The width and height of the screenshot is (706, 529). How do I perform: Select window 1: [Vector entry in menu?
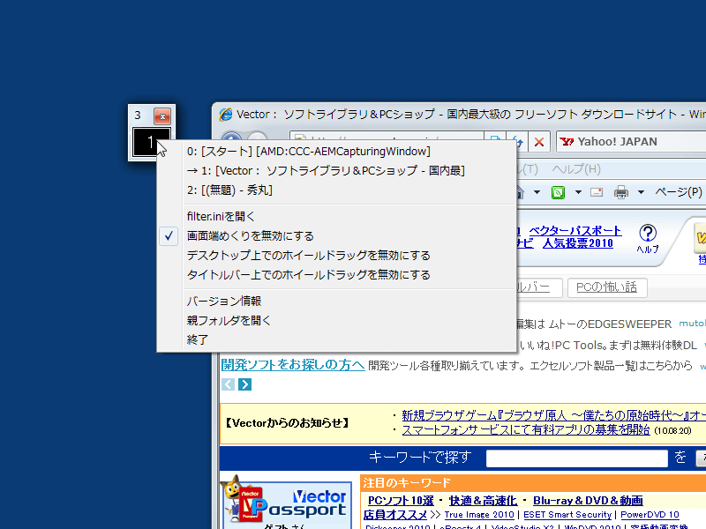point(336,171)
